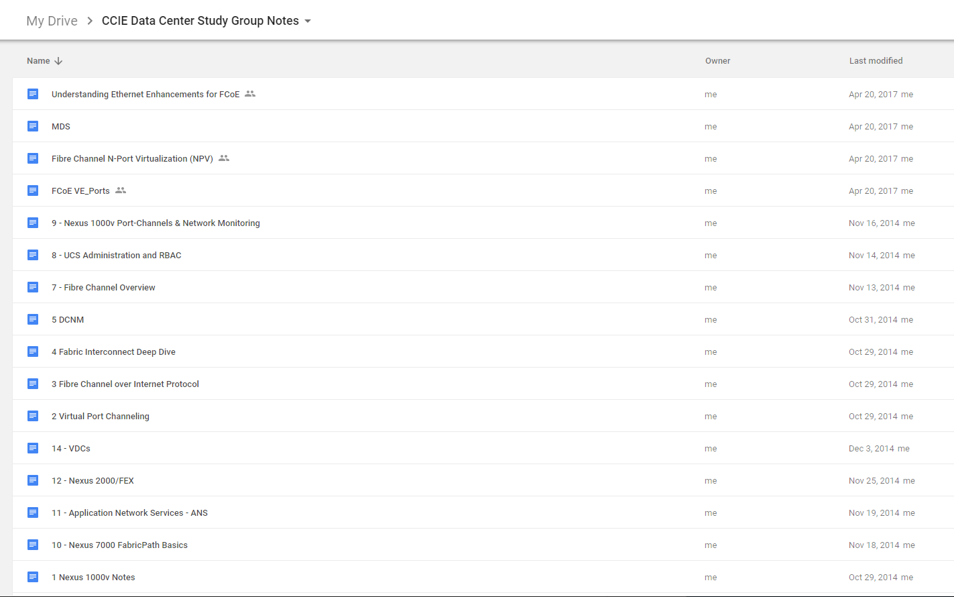
Task: Click the Nov 18, 2014 modified date
Action: point(874,545)
